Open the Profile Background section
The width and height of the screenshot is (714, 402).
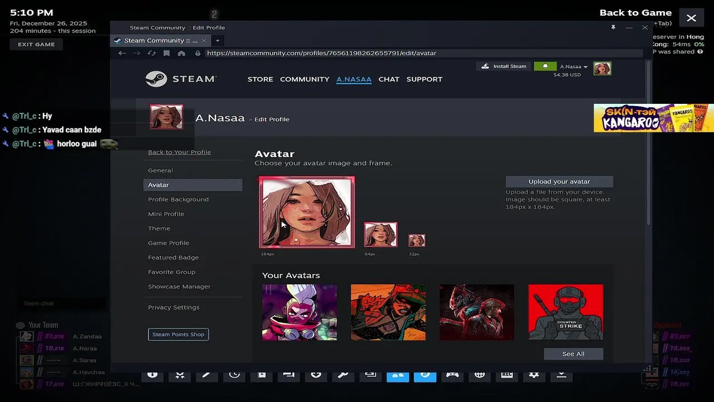pos(193,199)
